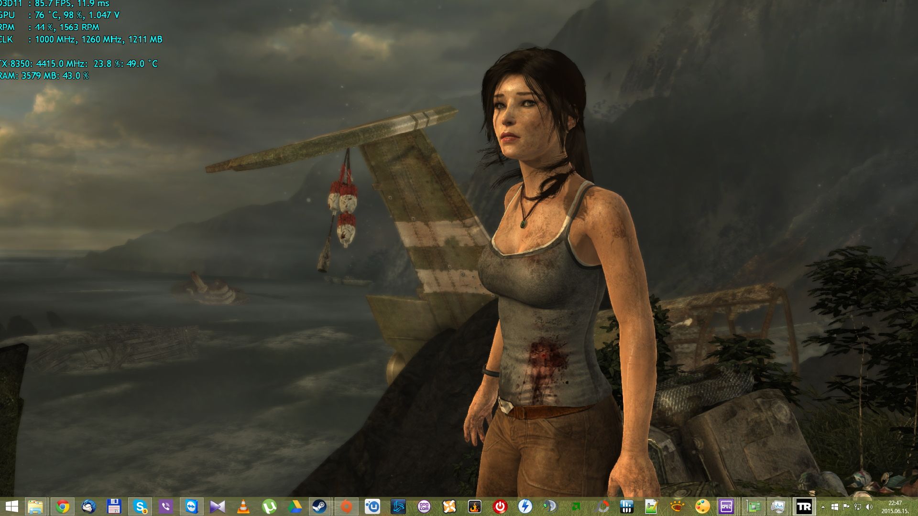Switch to the CPU-Z window

point(726,506)
